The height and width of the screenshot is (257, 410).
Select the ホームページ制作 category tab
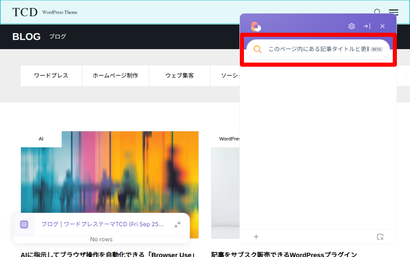coord(115,76)
